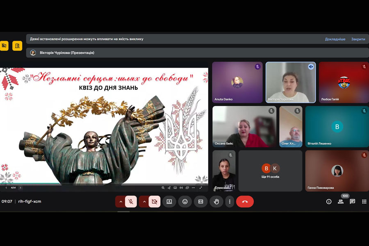Click the muted mic icon on Ганна Пивоварова tile
The width and height of the screenshot is (369, 246).
coord(364,155)
